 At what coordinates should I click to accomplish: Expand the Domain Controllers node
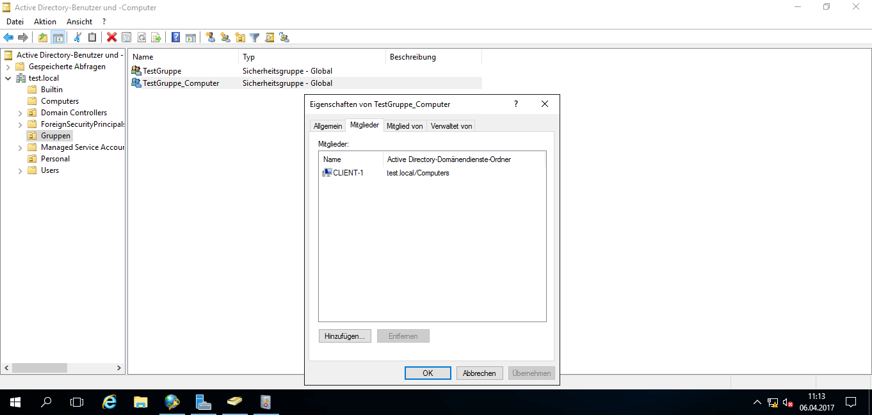[20, 113]
